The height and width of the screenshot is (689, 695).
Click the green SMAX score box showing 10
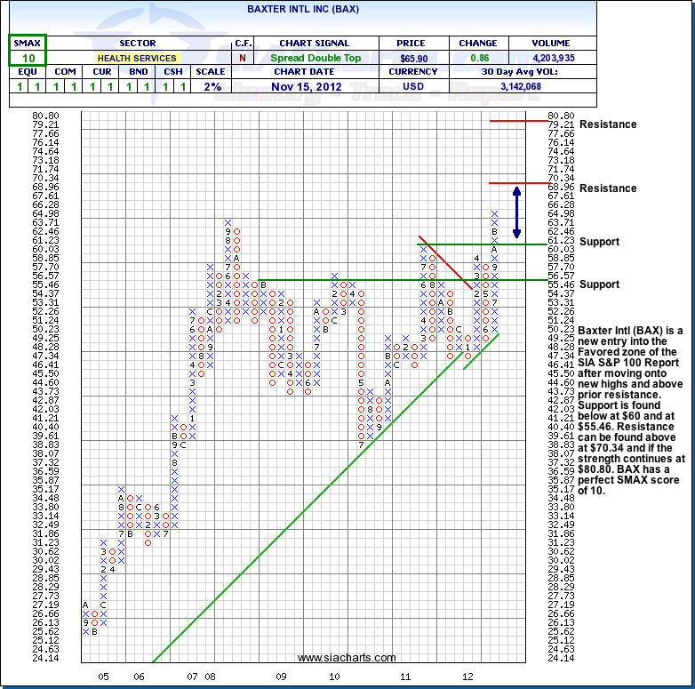click(x=28, y=57)
